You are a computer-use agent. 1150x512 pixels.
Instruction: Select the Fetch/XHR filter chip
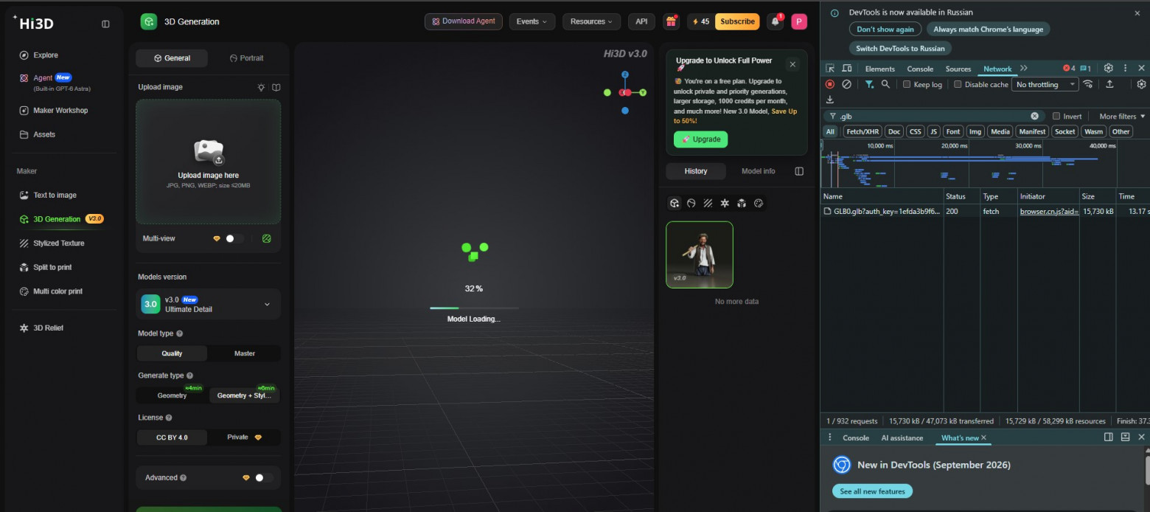point(862,131)
